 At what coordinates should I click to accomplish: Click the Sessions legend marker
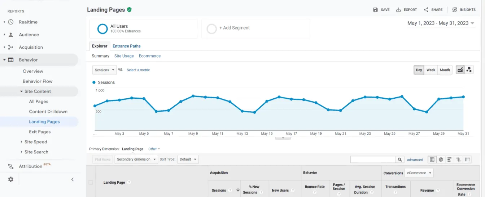[x=95, y=82]
